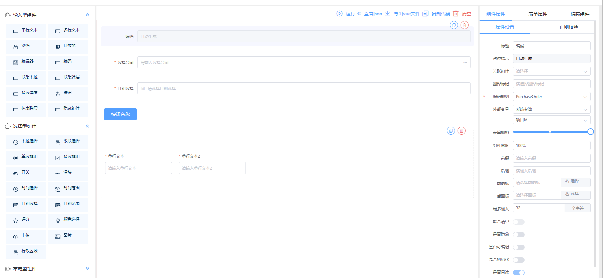Select the 单行文本 component icon

click(16, 31)
